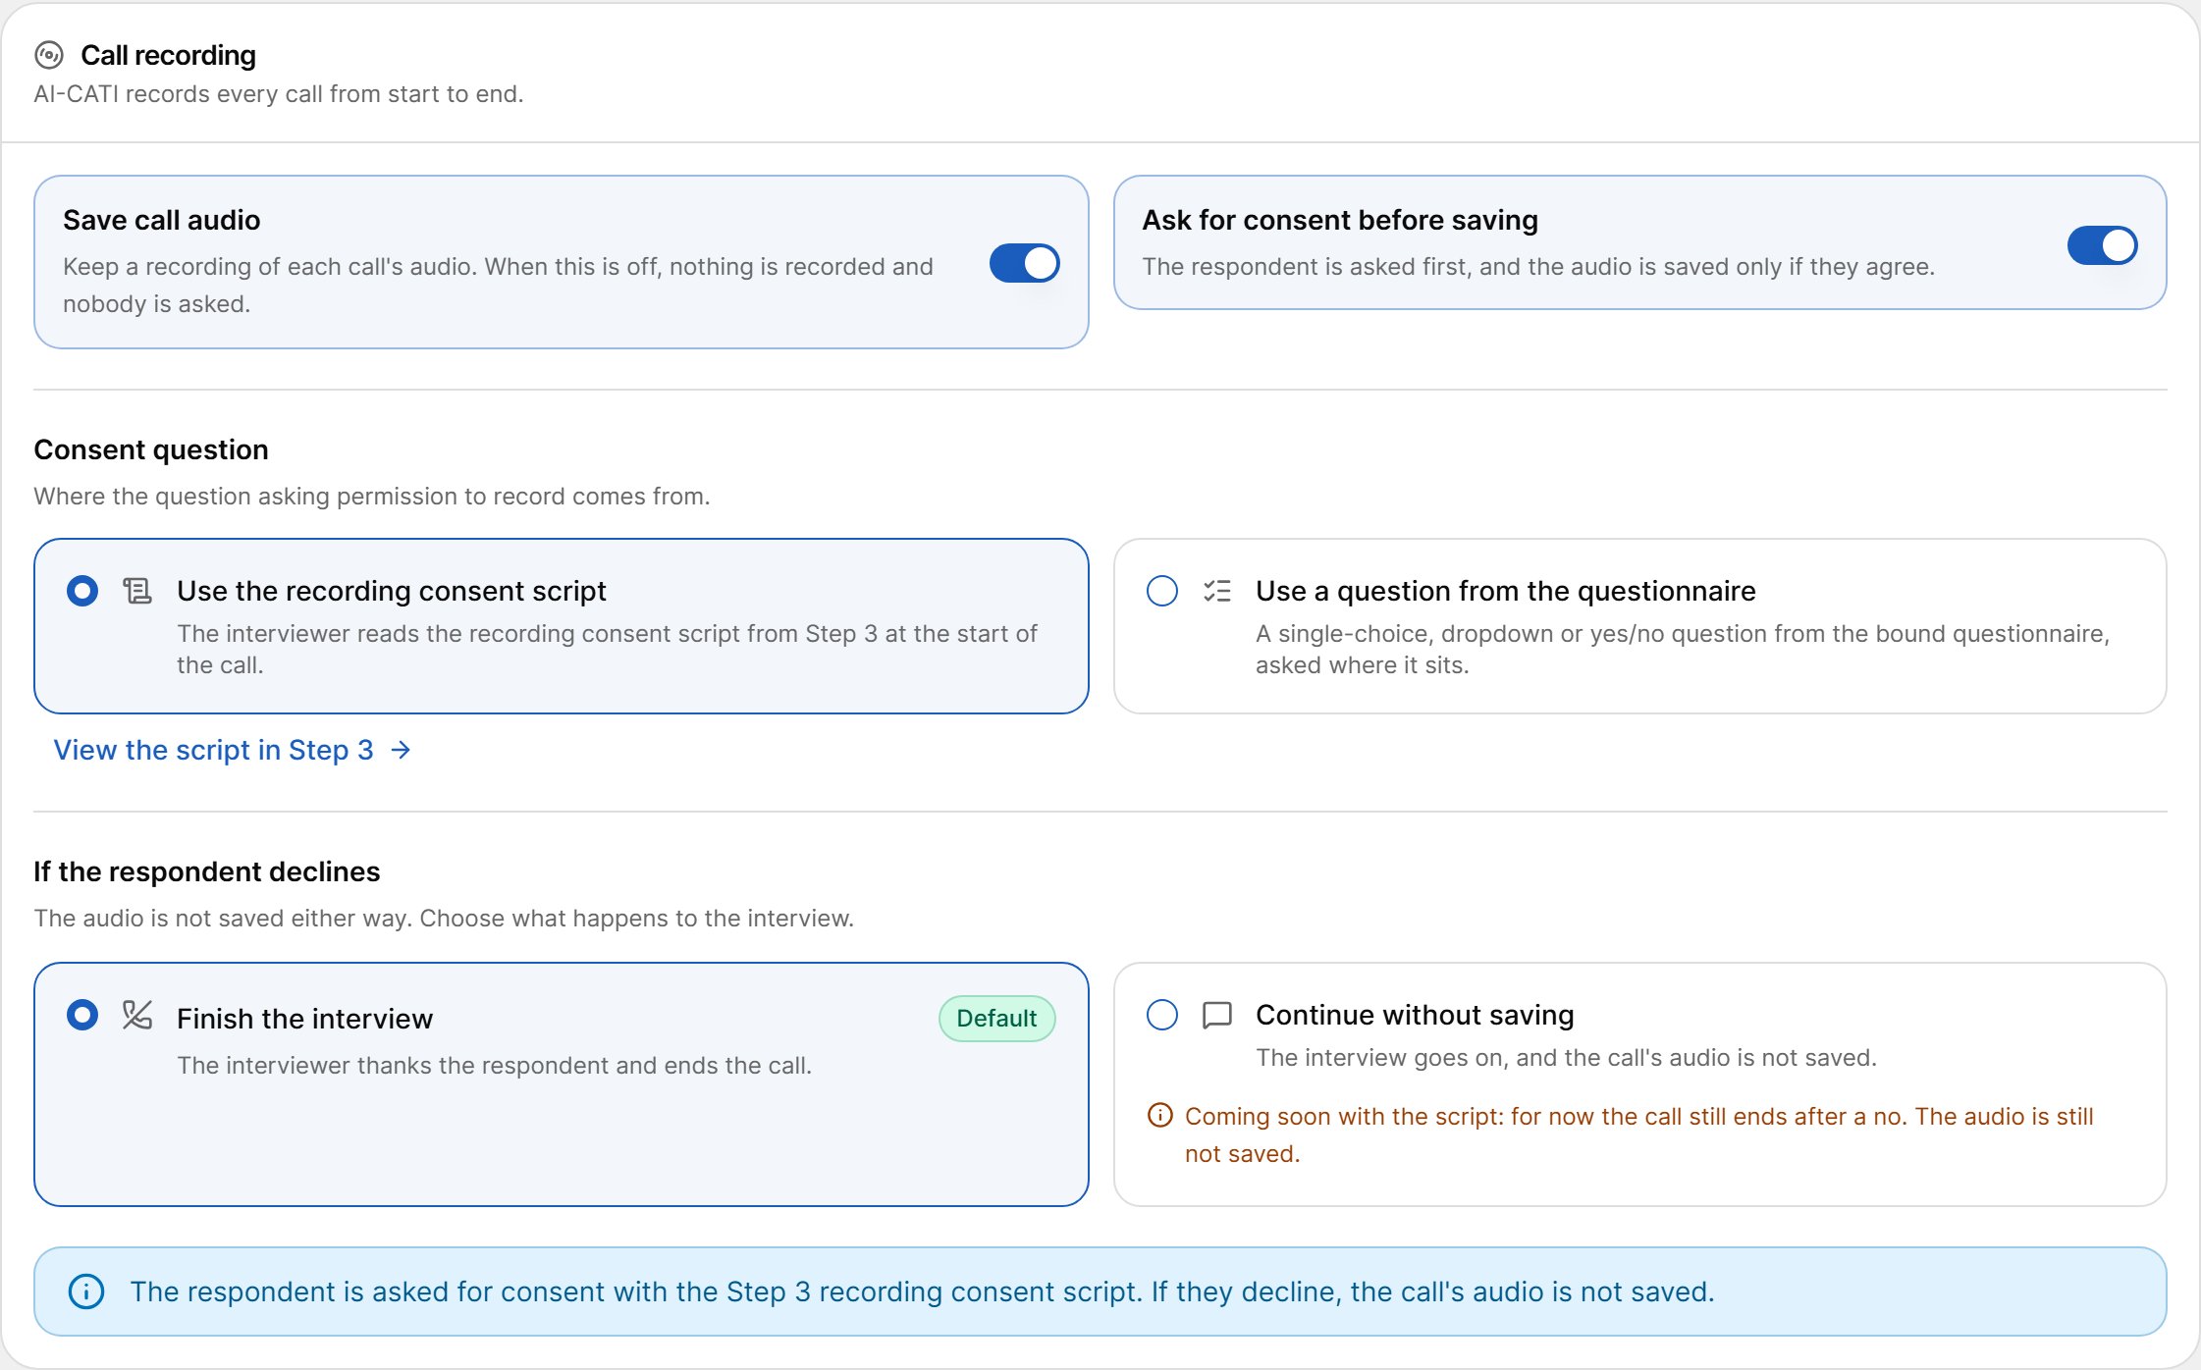
Task: Click the script icon beside recording consent script
Action: click(x=137, y=591)
